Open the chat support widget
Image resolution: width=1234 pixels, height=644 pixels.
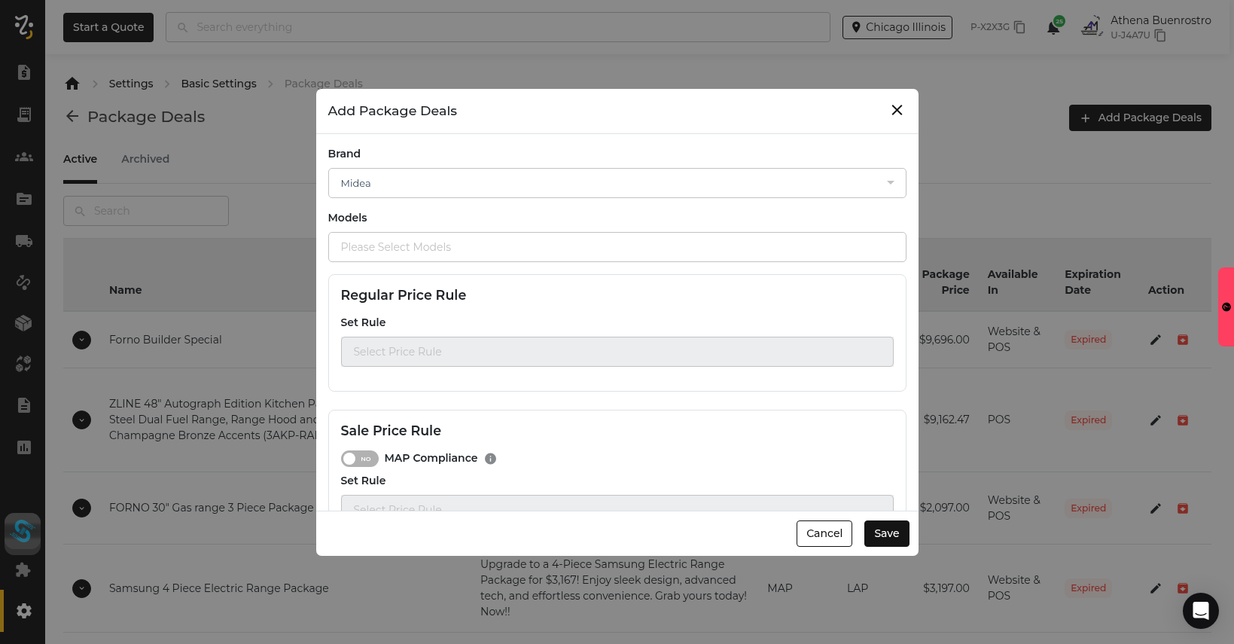tap(1200, 610)
